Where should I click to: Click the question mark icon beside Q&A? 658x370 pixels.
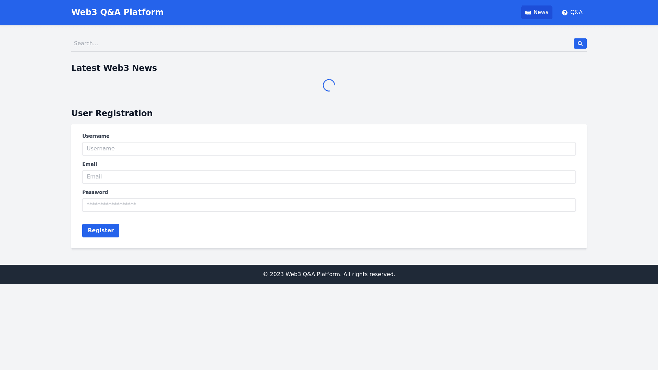point(565,13)
